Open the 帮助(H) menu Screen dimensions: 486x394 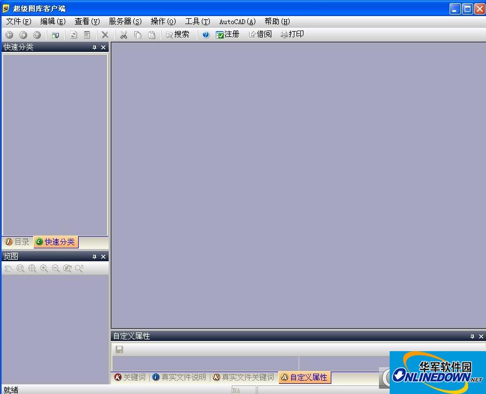(277, 21)
